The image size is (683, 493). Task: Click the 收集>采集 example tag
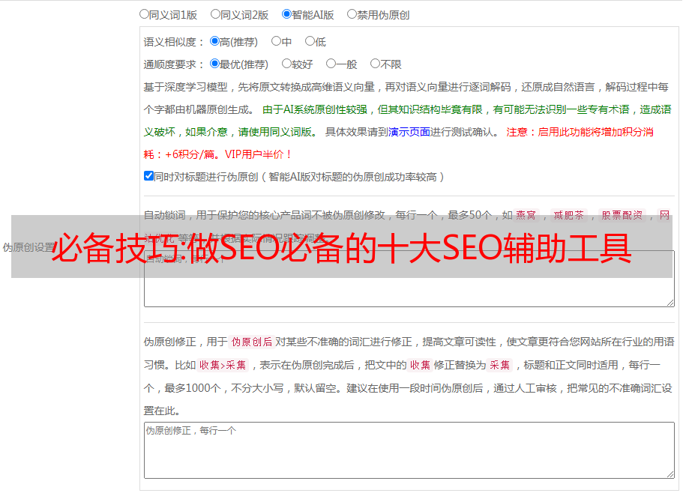coord(223,365)
